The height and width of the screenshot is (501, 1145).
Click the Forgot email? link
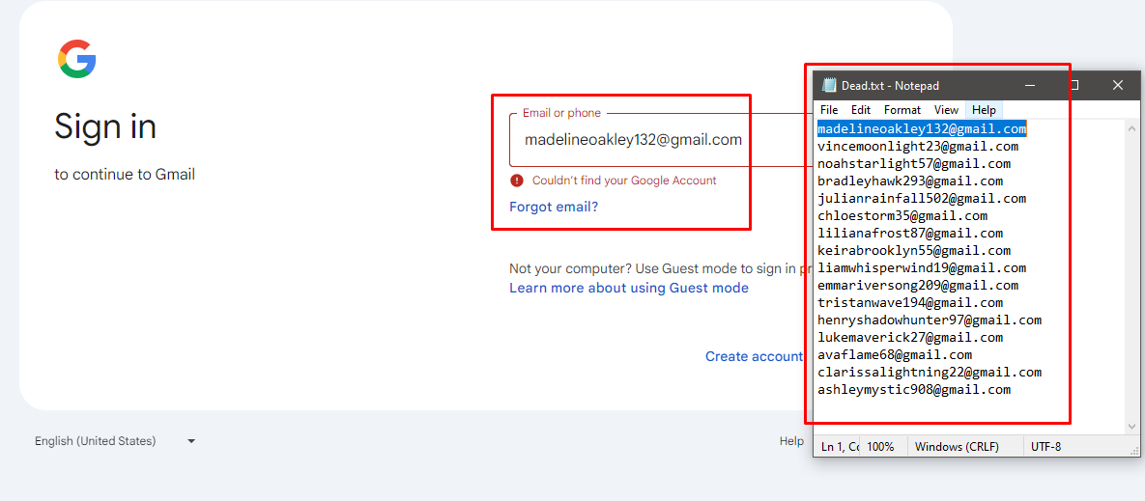(554, 207)
